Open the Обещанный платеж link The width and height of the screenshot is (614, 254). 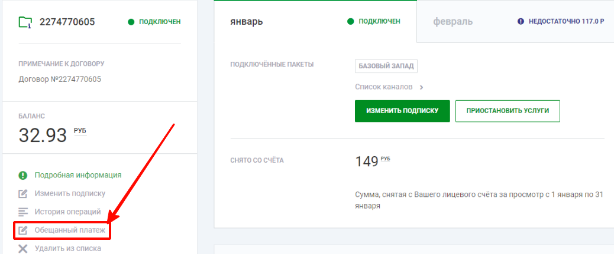69,230
